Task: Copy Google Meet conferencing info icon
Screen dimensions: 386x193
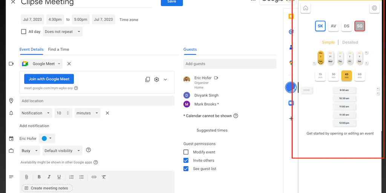Action: (x=147, y=80)
